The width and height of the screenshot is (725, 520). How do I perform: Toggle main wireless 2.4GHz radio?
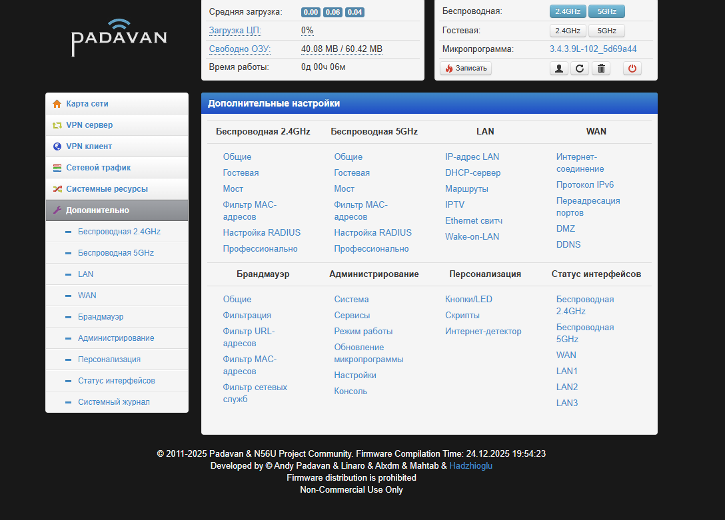point(567,11)
